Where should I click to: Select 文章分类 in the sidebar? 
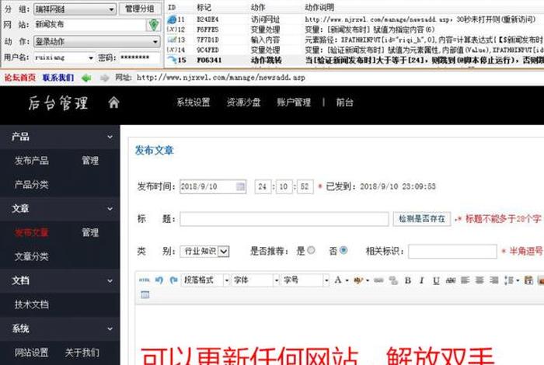(32, 256)
